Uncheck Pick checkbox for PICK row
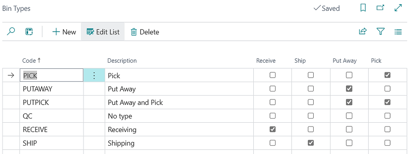 pyautogui.click(x=387, y=75)
